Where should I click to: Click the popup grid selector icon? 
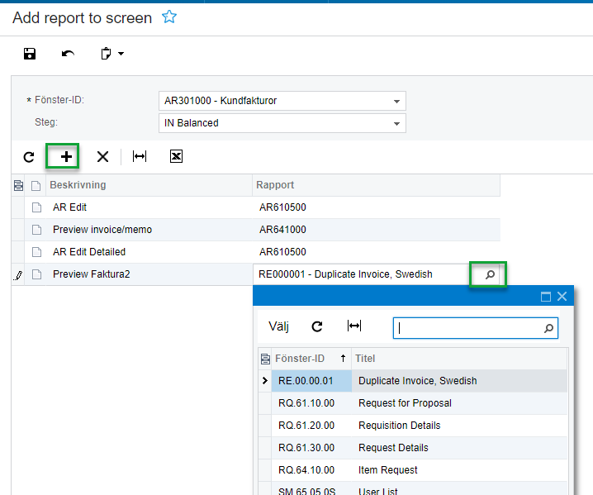click(x=265, y=359)
